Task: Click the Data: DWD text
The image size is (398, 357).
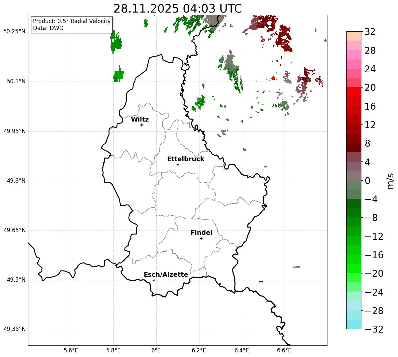Action: (x=48, y=28)
